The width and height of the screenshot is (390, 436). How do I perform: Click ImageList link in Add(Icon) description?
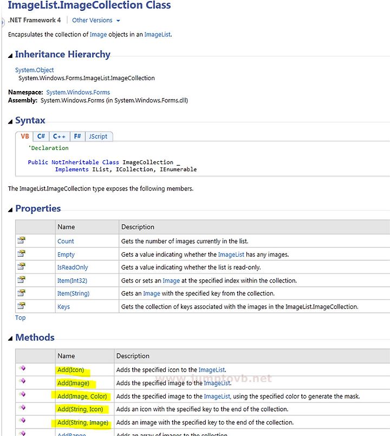tap(211, 370)
